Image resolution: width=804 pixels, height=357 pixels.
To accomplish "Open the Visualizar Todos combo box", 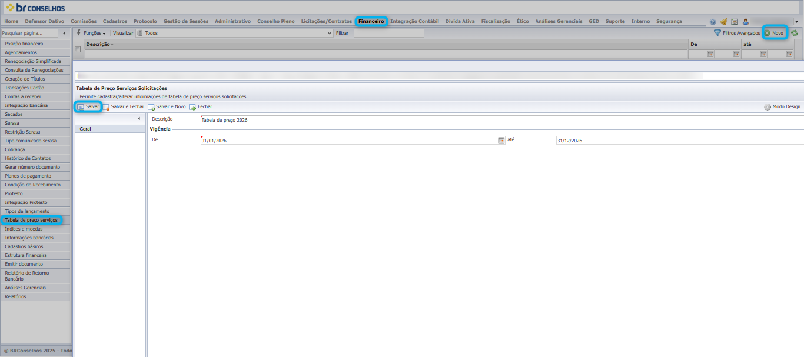I will [x=234, y=34].
